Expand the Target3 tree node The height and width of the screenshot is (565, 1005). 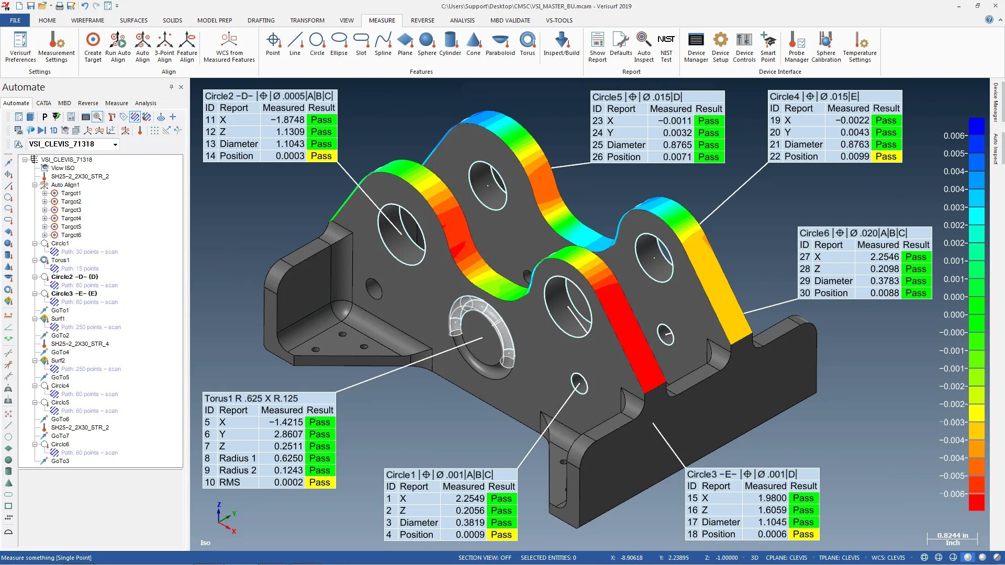click(x=44, y=210)
